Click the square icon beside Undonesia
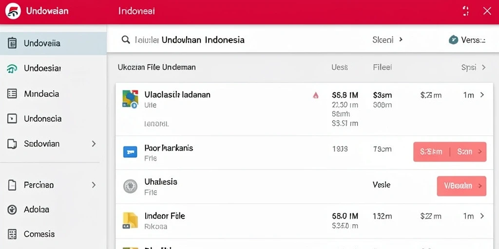This screenshot has height=249, width=499. click(12, 119)
